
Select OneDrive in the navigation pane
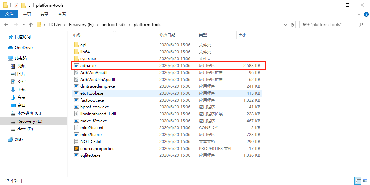(x=24, y=48)
